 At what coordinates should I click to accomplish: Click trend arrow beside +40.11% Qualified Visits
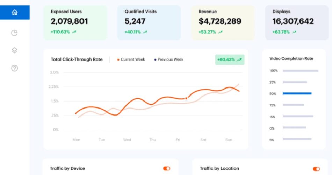(x=145, y=32)
